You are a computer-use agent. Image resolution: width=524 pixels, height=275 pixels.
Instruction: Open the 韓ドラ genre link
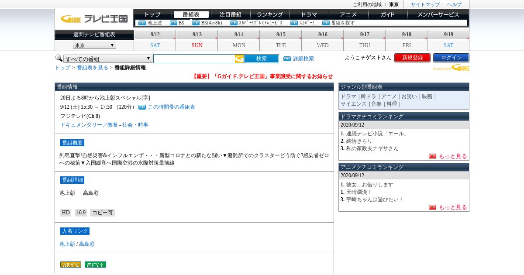(368, 96)
